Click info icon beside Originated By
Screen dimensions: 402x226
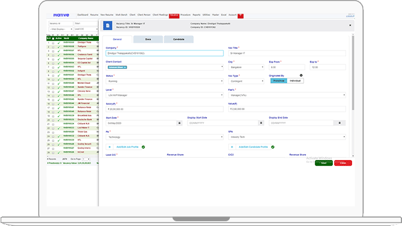click(301, 76)
